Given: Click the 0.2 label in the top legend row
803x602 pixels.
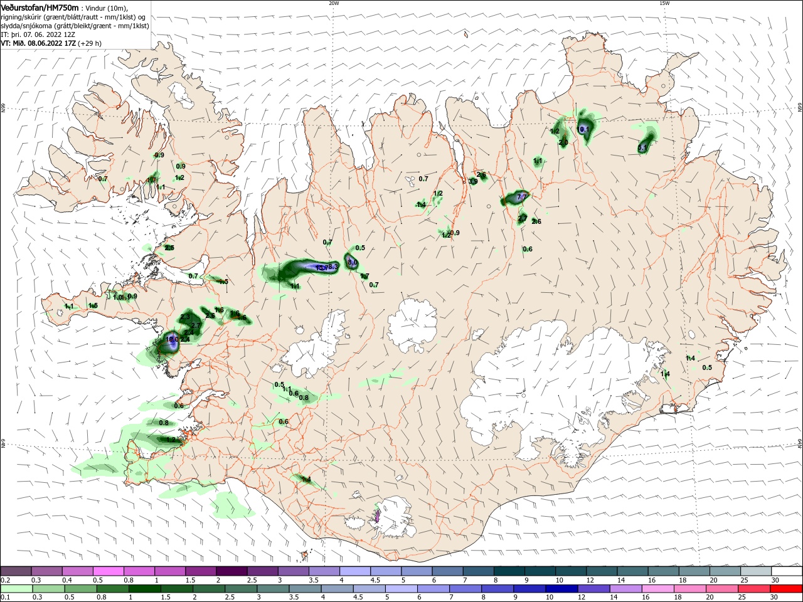Looking at the screenshot, I should [x=6, y=580].
